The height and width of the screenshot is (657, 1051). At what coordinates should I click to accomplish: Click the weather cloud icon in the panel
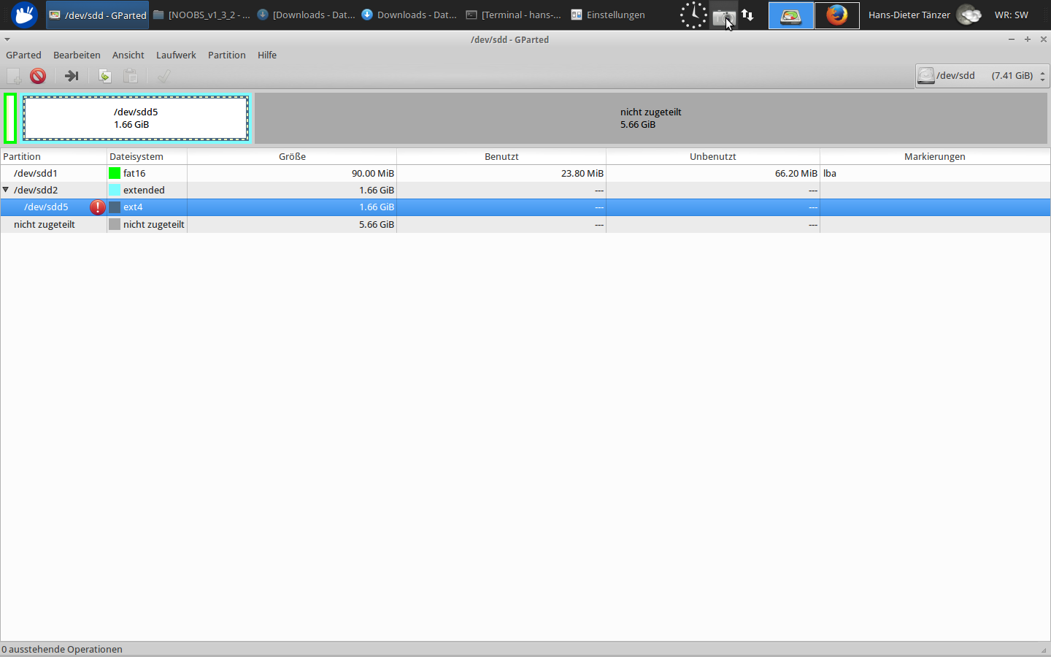pyautogui.click(x=969, y=15)
